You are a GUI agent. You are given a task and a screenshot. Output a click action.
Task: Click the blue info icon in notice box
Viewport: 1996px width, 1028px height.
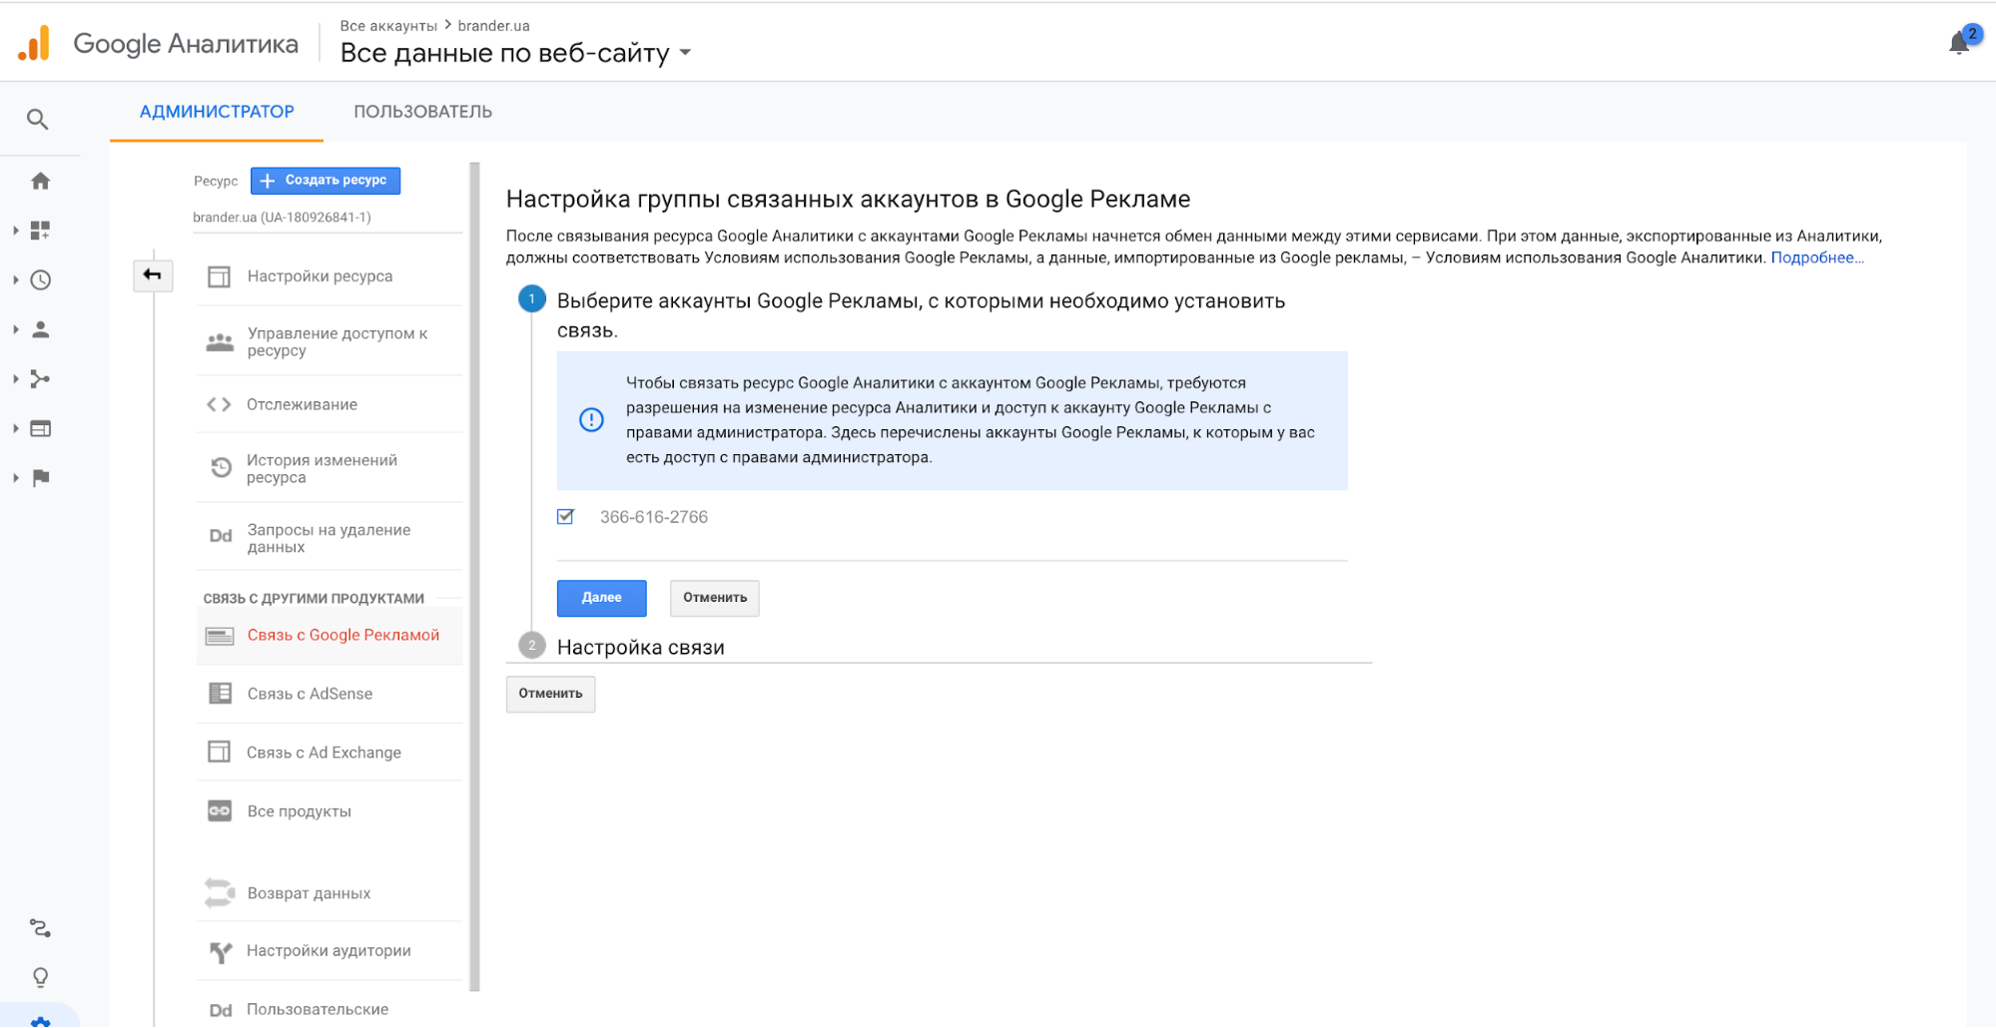[591, 420]
